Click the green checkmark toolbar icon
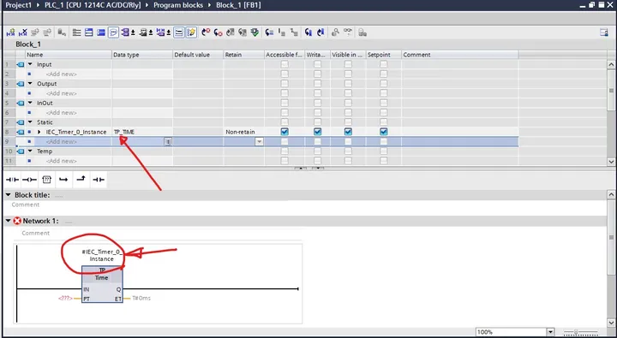The image size is (617, 338). (x=255, y=33)
